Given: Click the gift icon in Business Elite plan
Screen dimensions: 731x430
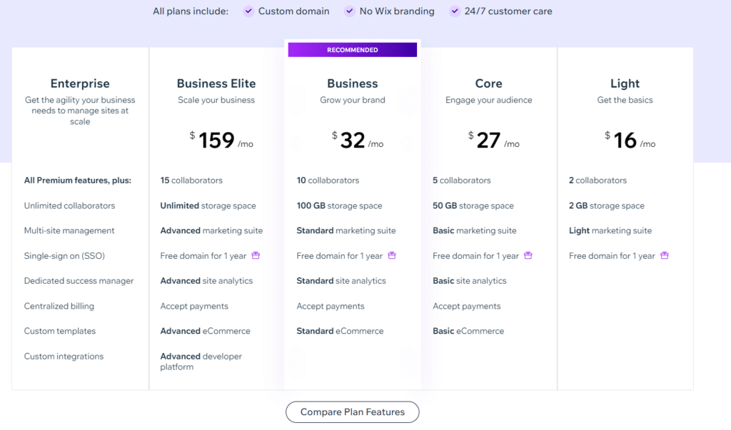Looking at the screenshot, I should click(x=256, y=255).
